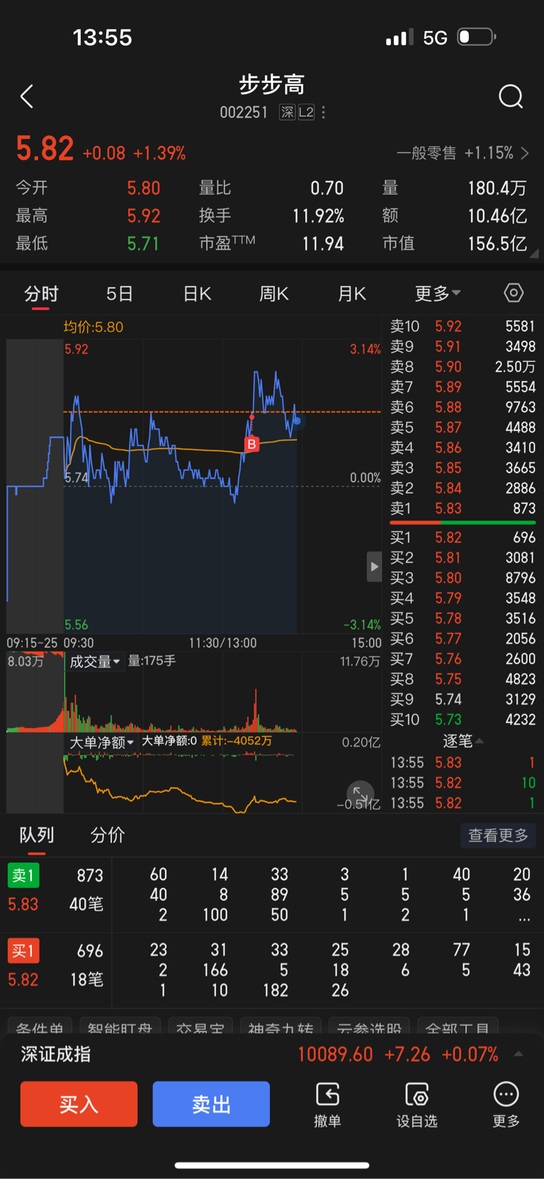The height and width of the screenshot is (1179, 544).
Task: Select 买3 row at 5.80
Action: pos(463,578)
